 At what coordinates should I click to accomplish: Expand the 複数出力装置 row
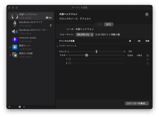pos(10,55)
